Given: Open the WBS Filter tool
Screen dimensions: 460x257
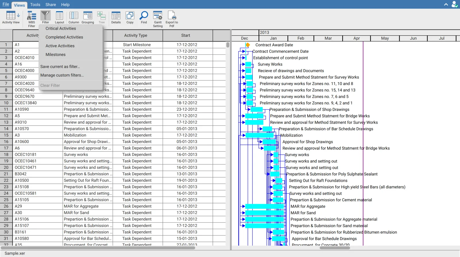Looking at the screenshot, I should (x=32, y=19).
